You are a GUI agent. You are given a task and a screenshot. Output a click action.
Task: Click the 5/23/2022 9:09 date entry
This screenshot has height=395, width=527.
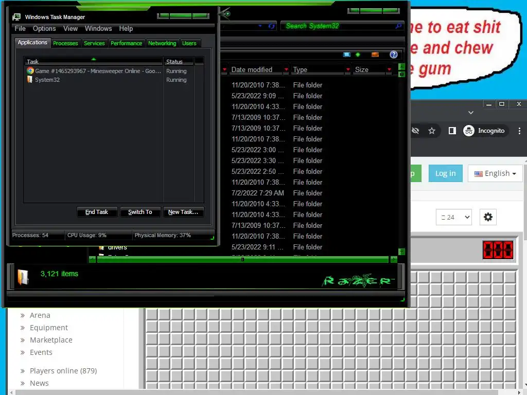coord(257,96)
